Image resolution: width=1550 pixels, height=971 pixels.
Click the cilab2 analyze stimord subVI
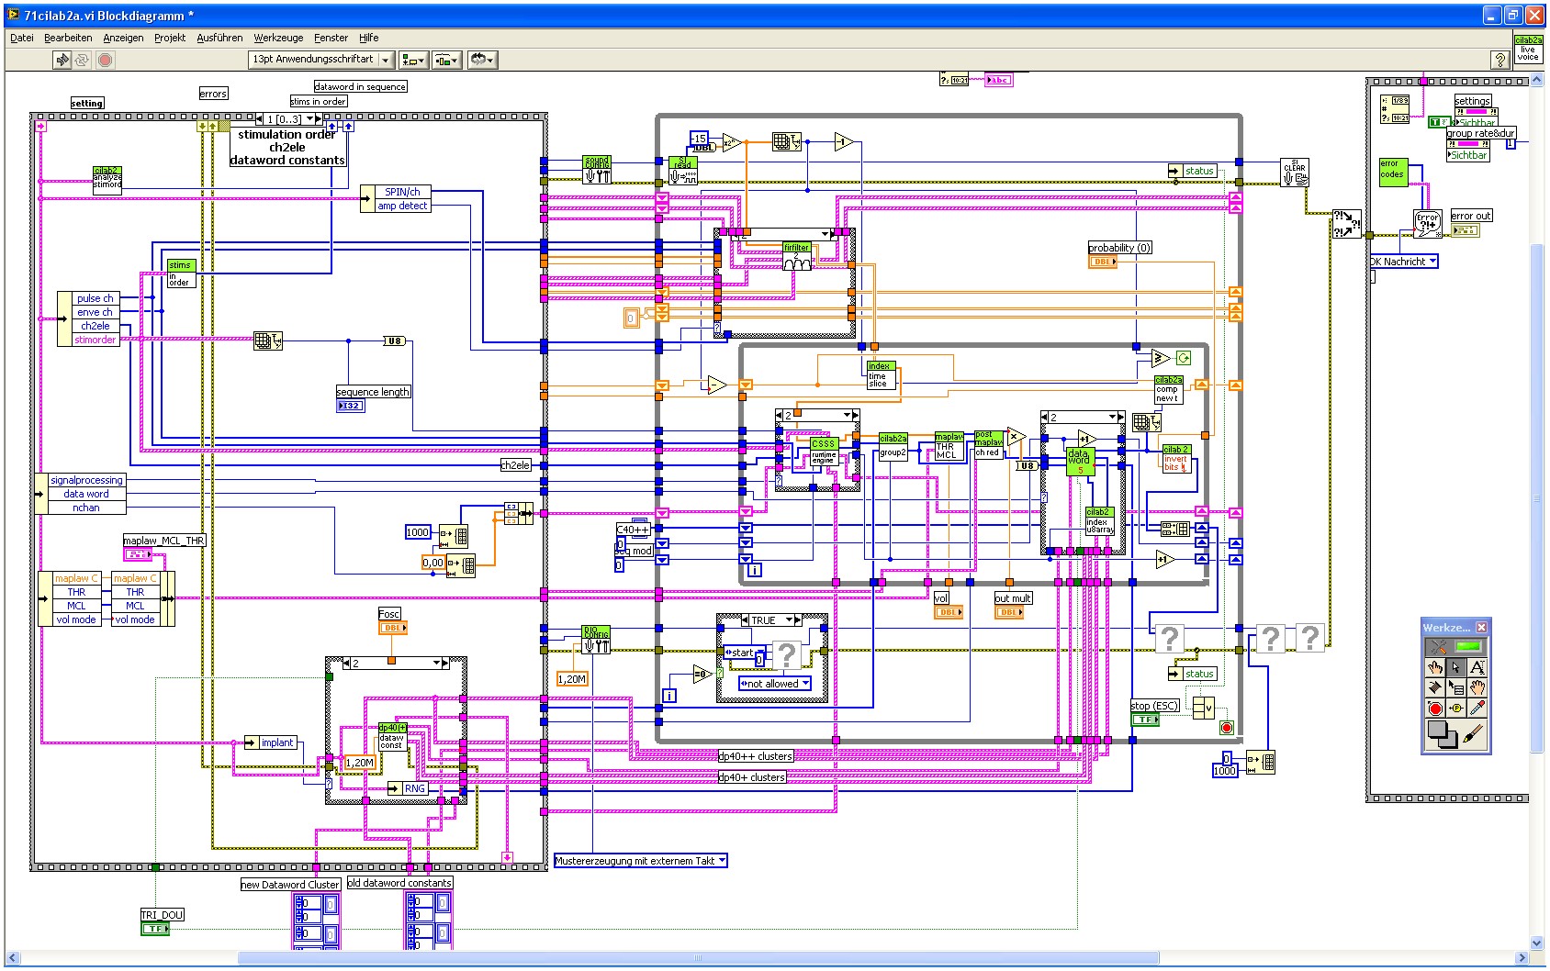point(107,179)
